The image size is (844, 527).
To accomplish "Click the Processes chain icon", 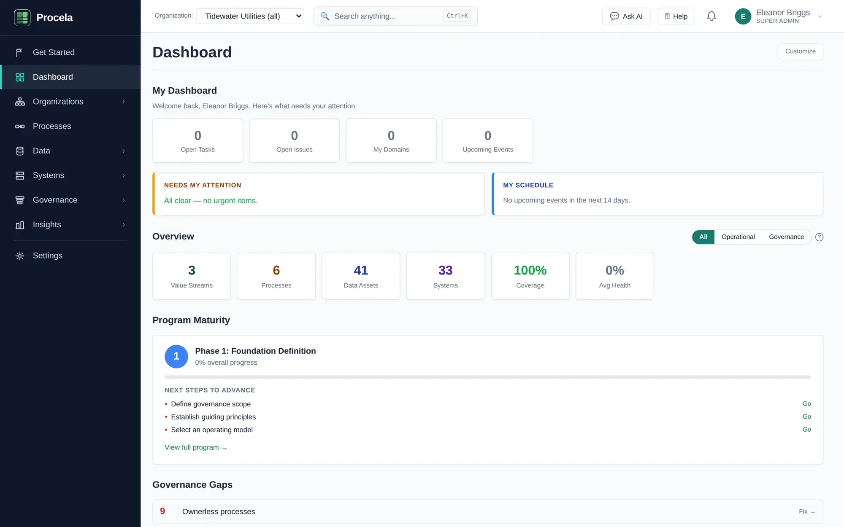I will 19,126.
